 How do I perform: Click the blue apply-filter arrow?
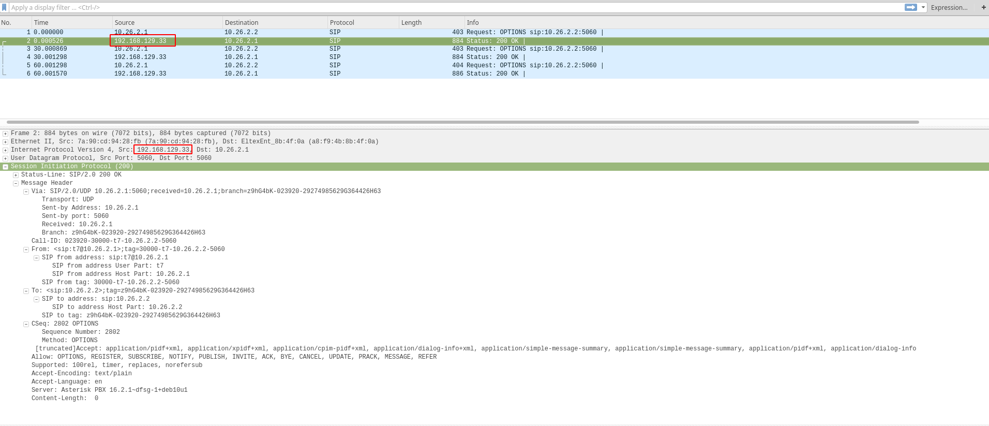(x=910, y=7)
